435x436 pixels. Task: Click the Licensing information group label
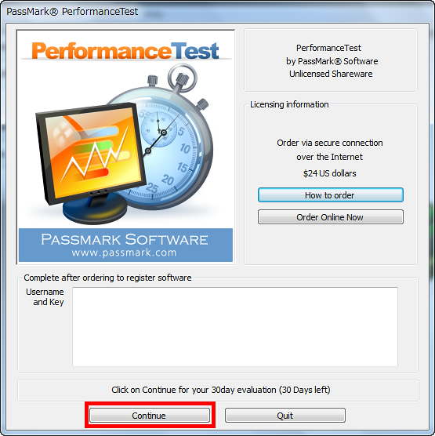tap(289, 104)
